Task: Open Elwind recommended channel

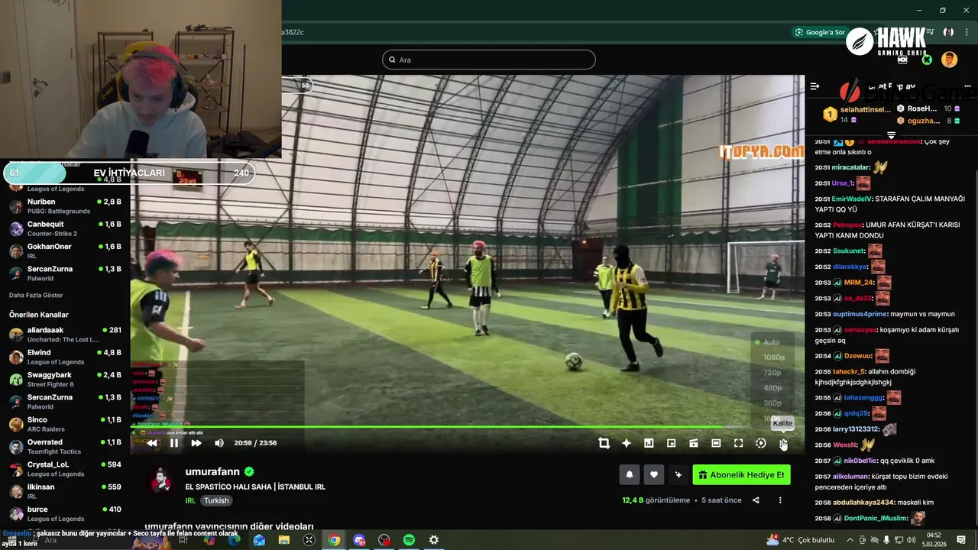Action: pyautogui.click(x=65, y=357)
